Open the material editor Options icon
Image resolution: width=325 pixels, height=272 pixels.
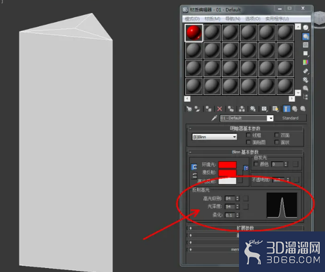306,80
